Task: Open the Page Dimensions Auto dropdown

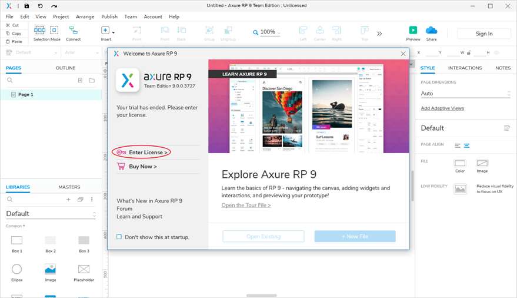Action: click(x=465, y=94)
